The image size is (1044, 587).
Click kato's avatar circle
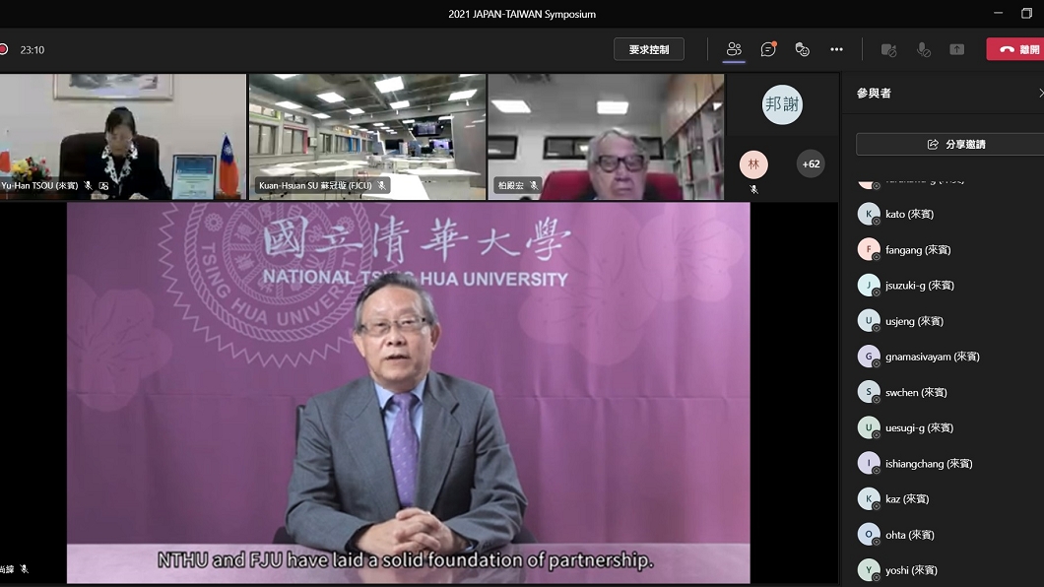[x=869, y=214]
